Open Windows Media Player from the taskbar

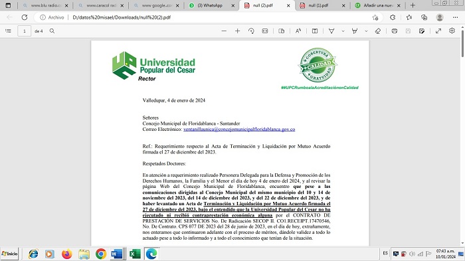tap(50, 254)
